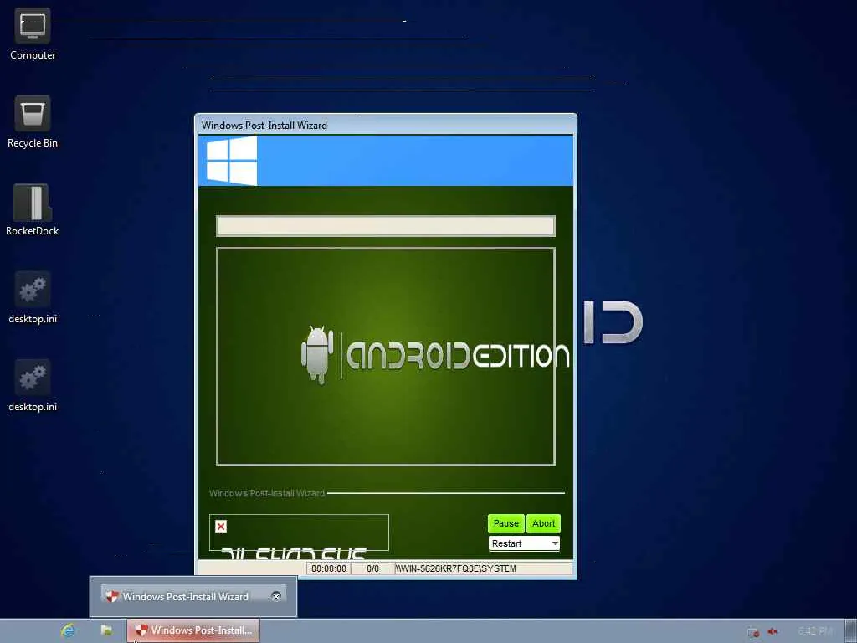The width and height of the screenshot is (857, 643).
Task: Click the Pause button in wizard
Action: pyautogui.click(x=505, y=524)
